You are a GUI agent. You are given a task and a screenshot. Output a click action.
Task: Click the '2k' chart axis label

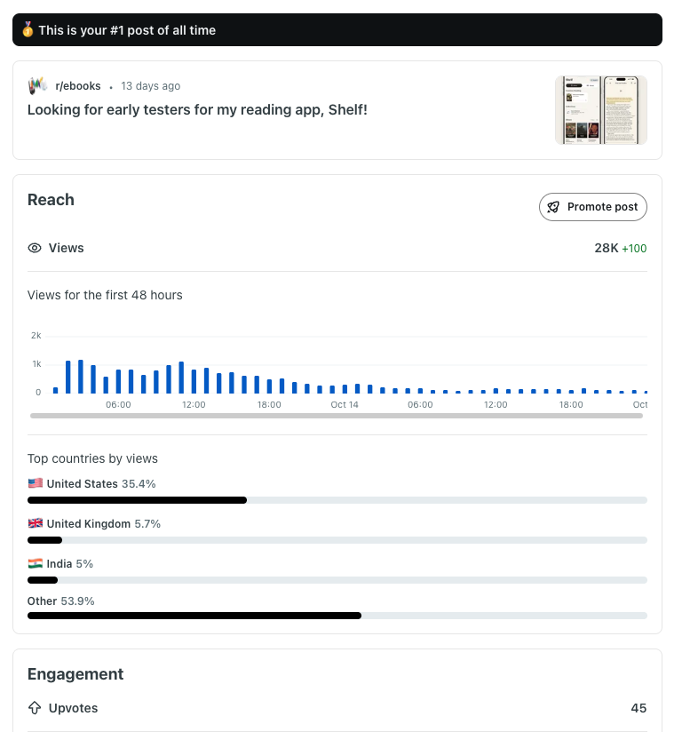36,335
